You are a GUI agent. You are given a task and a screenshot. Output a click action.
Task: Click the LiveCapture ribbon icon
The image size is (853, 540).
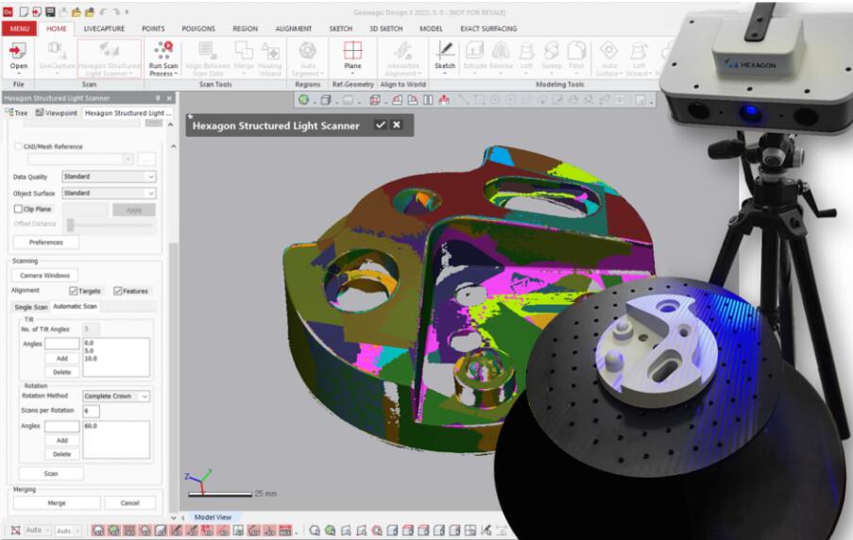57,51
